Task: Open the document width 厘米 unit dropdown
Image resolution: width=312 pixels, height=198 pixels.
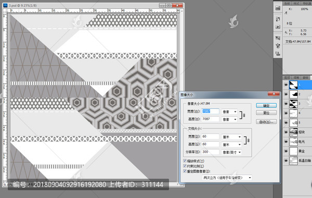Action: 231,137
